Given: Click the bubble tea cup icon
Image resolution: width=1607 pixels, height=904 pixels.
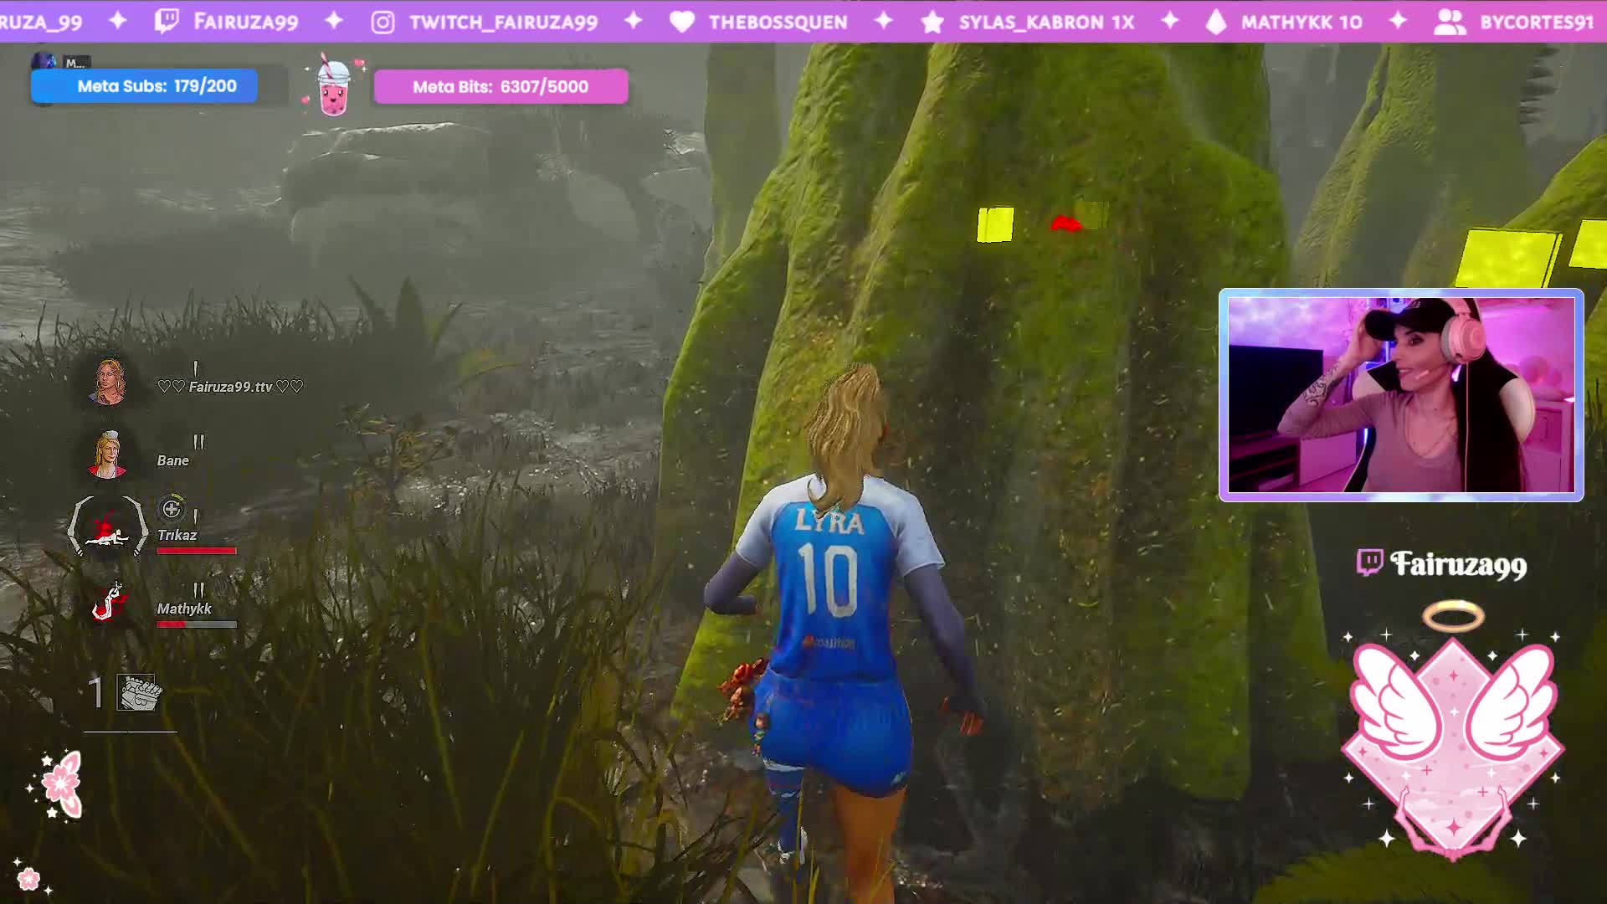Looking at the screenshot, I should pyautogui.click(x=334, y=85).
